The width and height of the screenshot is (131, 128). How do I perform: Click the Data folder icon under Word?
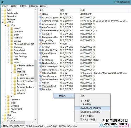pyautogui.click(x=15, y=69)
